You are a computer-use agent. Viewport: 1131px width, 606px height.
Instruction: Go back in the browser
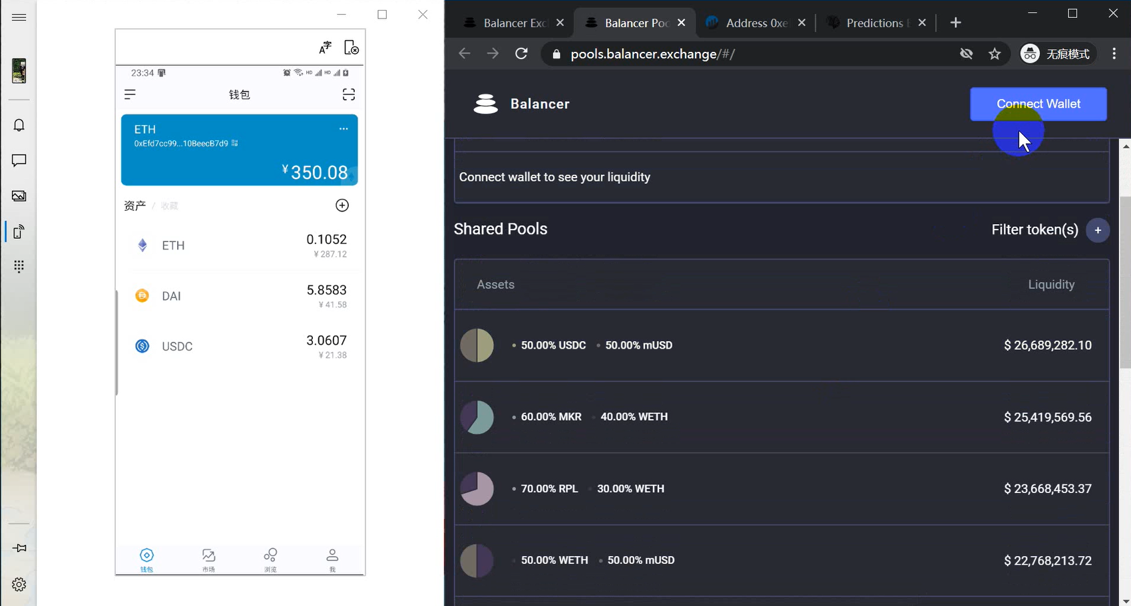coord(465,54)
